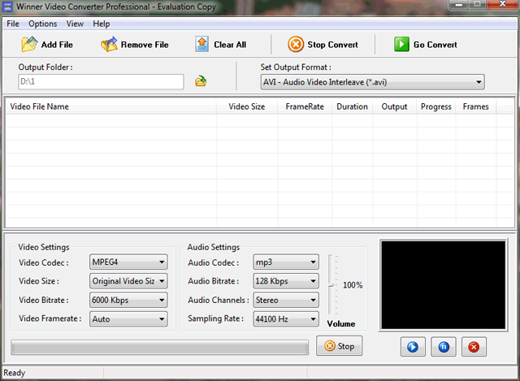This screenshot has height=381, width=520.
Task: Open the View menu
Action: (x=75, y=24)
